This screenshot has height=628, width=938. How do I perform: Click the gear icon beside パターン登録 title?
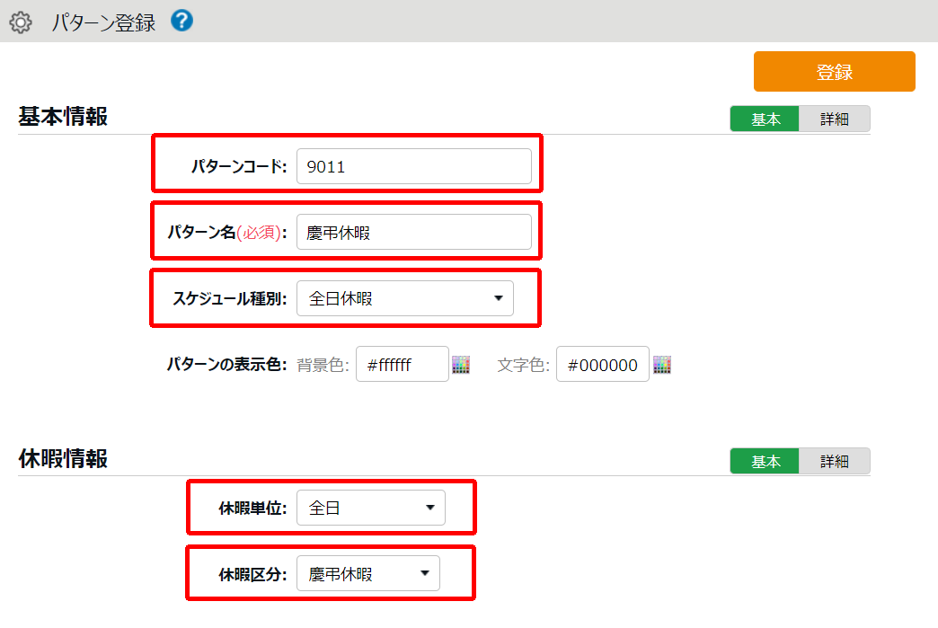pyautogui.click(x=20, y=22)
